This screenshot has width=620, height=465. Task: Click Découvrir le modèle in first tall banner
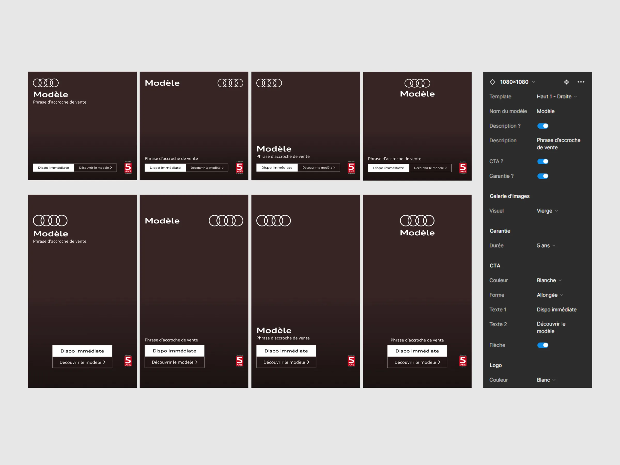82,362
